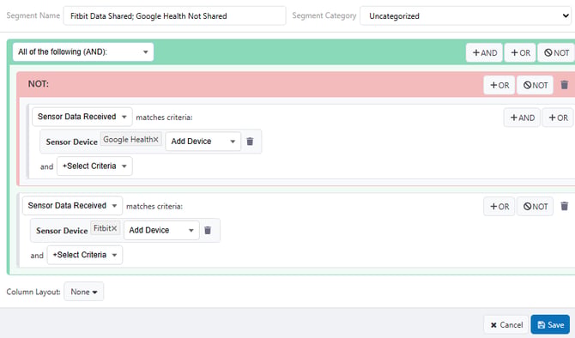Viewport: 575px width, 338px height.
Task: Remove Google Health sensor device row
Action: click(250, 142)
